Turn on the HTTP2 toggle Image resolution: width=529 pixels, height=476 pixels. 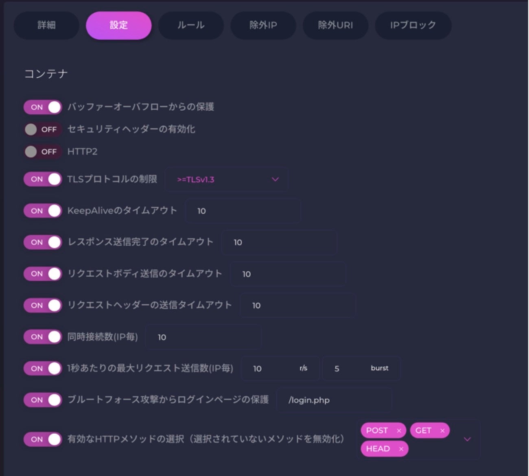point(43,152)
